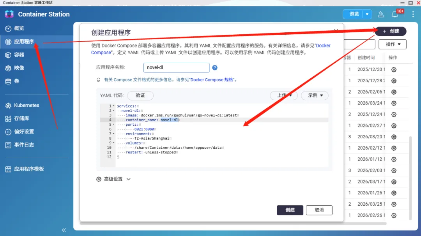Open the gear for the 2025/12/24 row
This screenshot has width=421, height=236.
point(394,114)
